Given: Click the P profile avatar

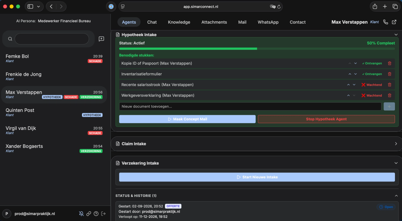Looking at the screenshot, I should coord(7,214).
